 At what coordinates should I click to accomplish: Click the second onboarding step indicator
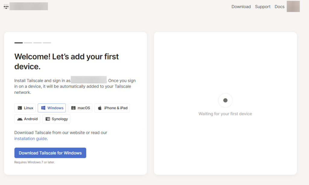click(x=28, y=43)
